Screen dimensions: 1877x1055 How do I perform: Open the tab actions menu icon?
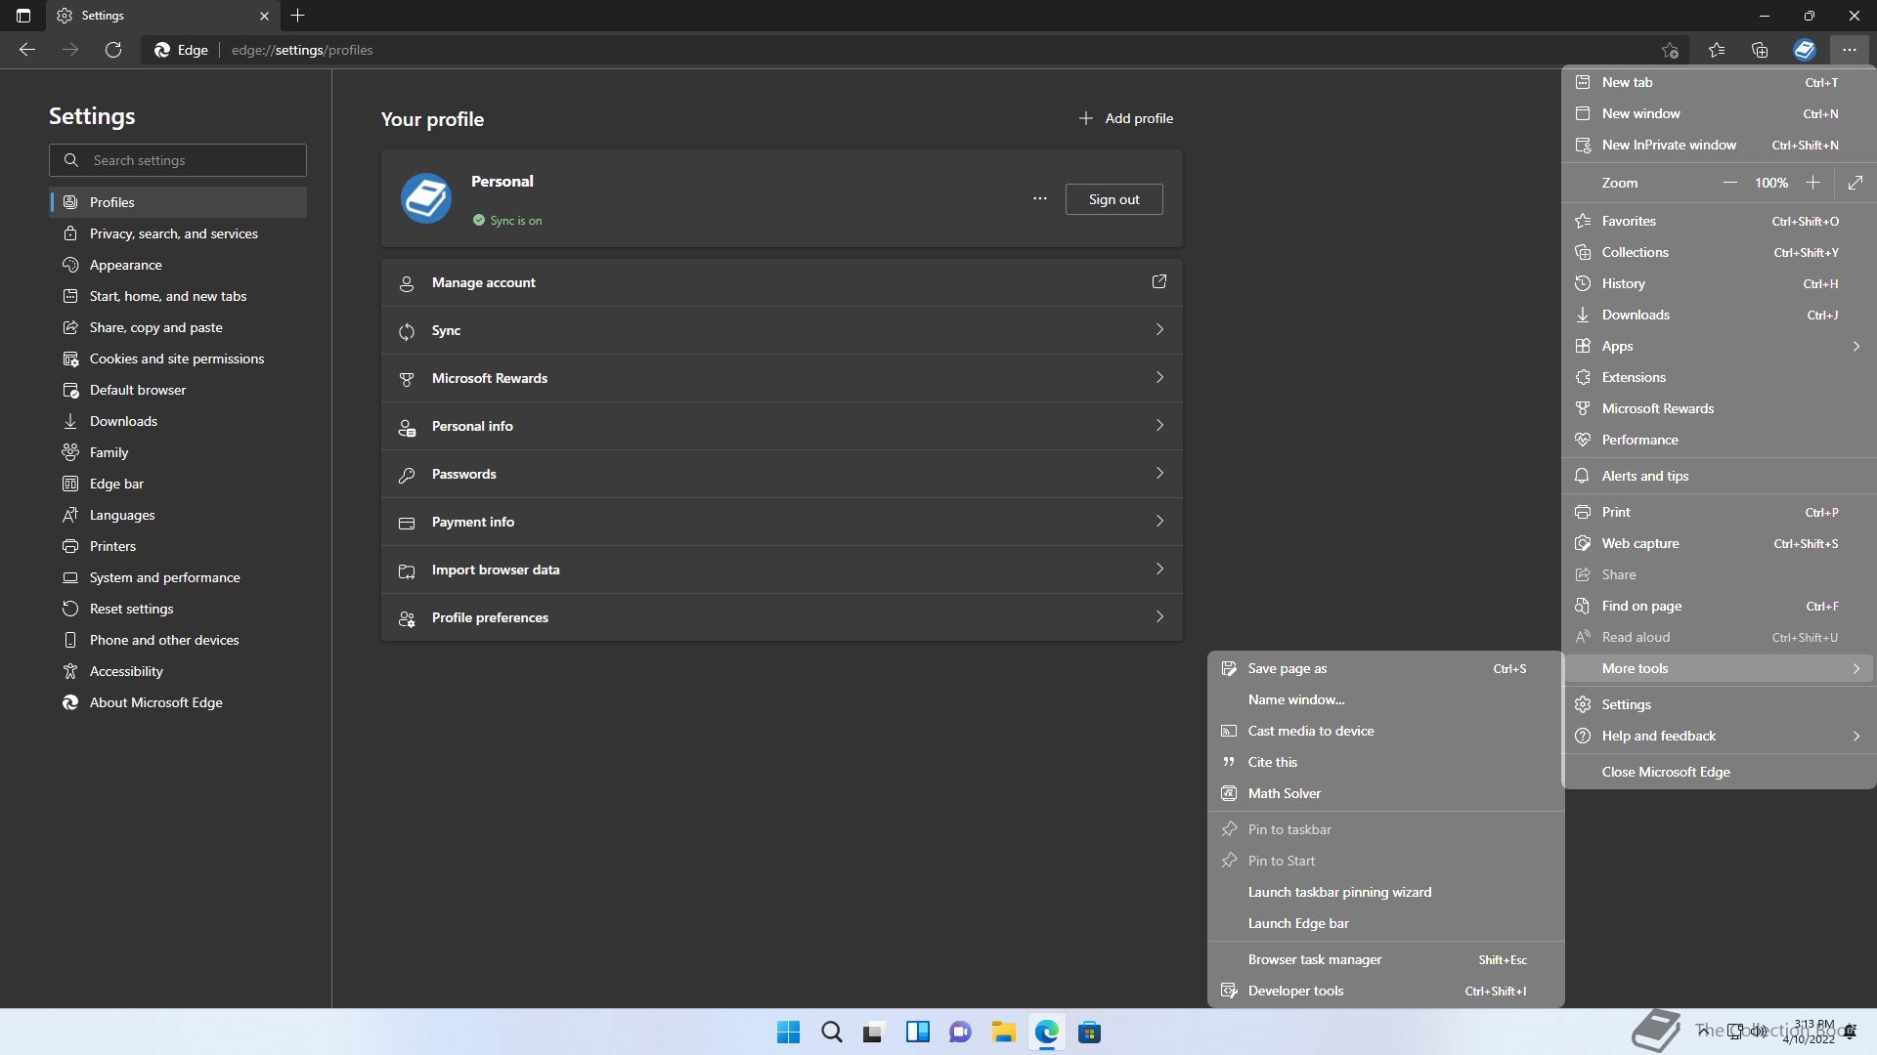point(23,16)
